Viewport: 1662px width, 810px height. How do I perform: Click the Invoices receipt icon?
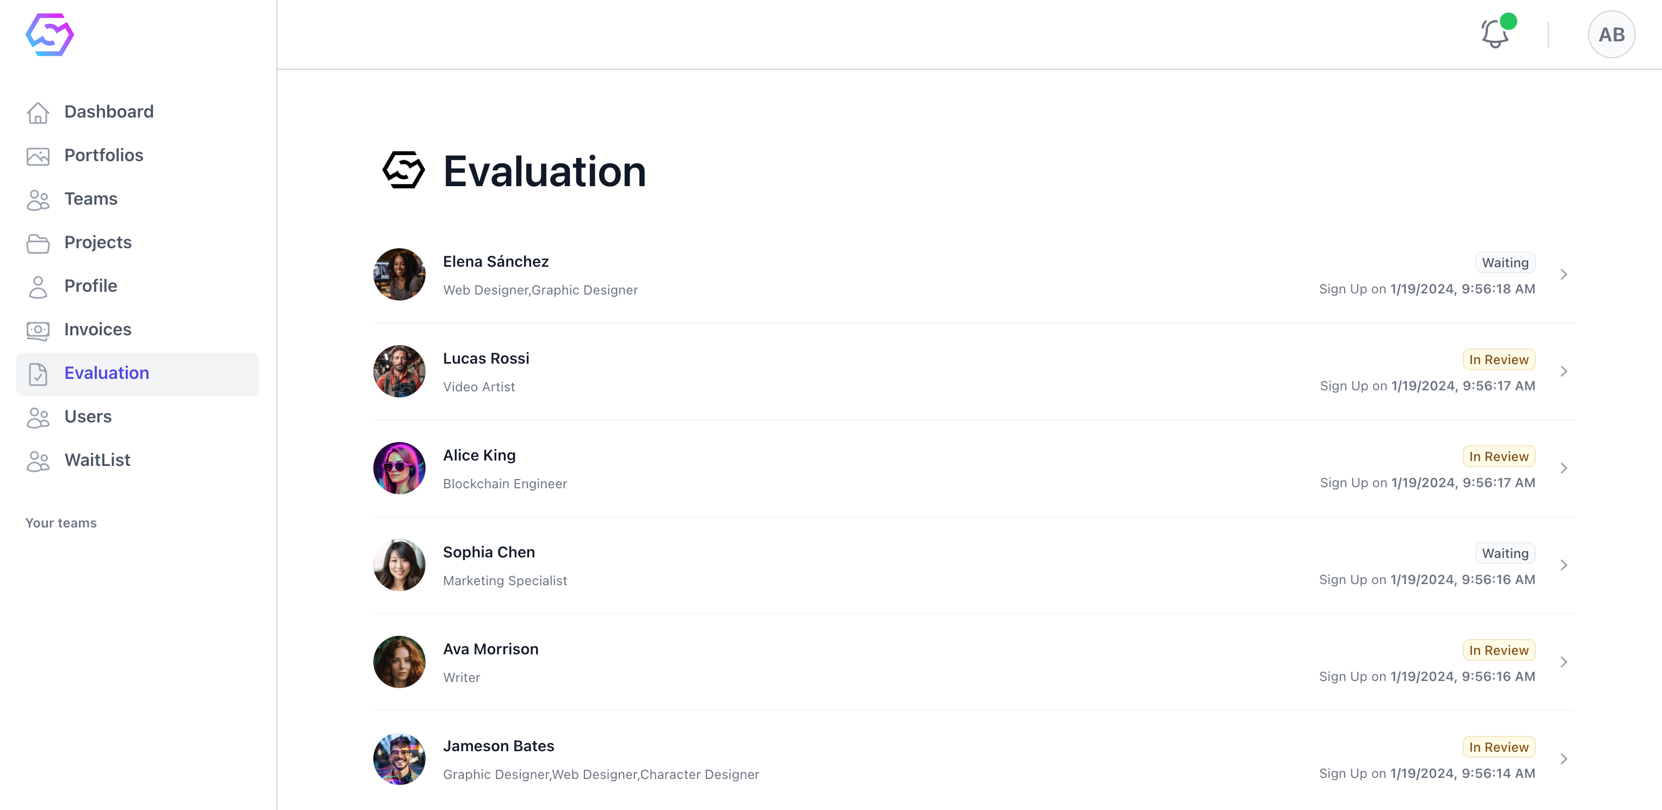(38, 330)
